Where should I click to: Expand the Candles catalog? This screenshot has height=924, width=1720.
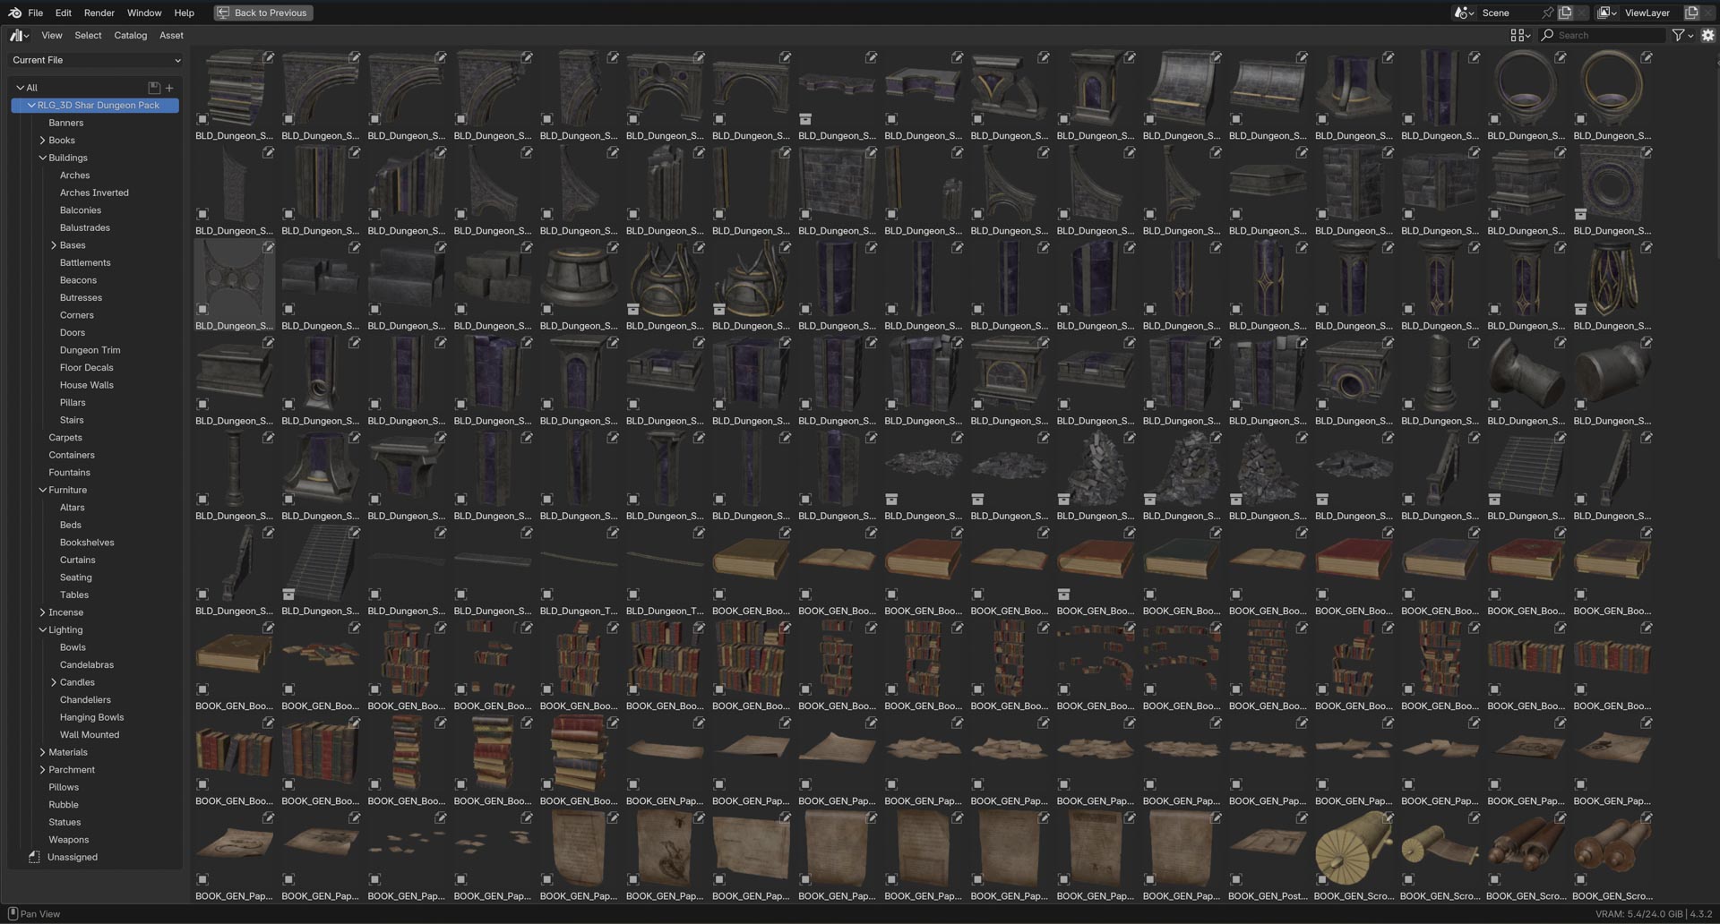point(54,682)
